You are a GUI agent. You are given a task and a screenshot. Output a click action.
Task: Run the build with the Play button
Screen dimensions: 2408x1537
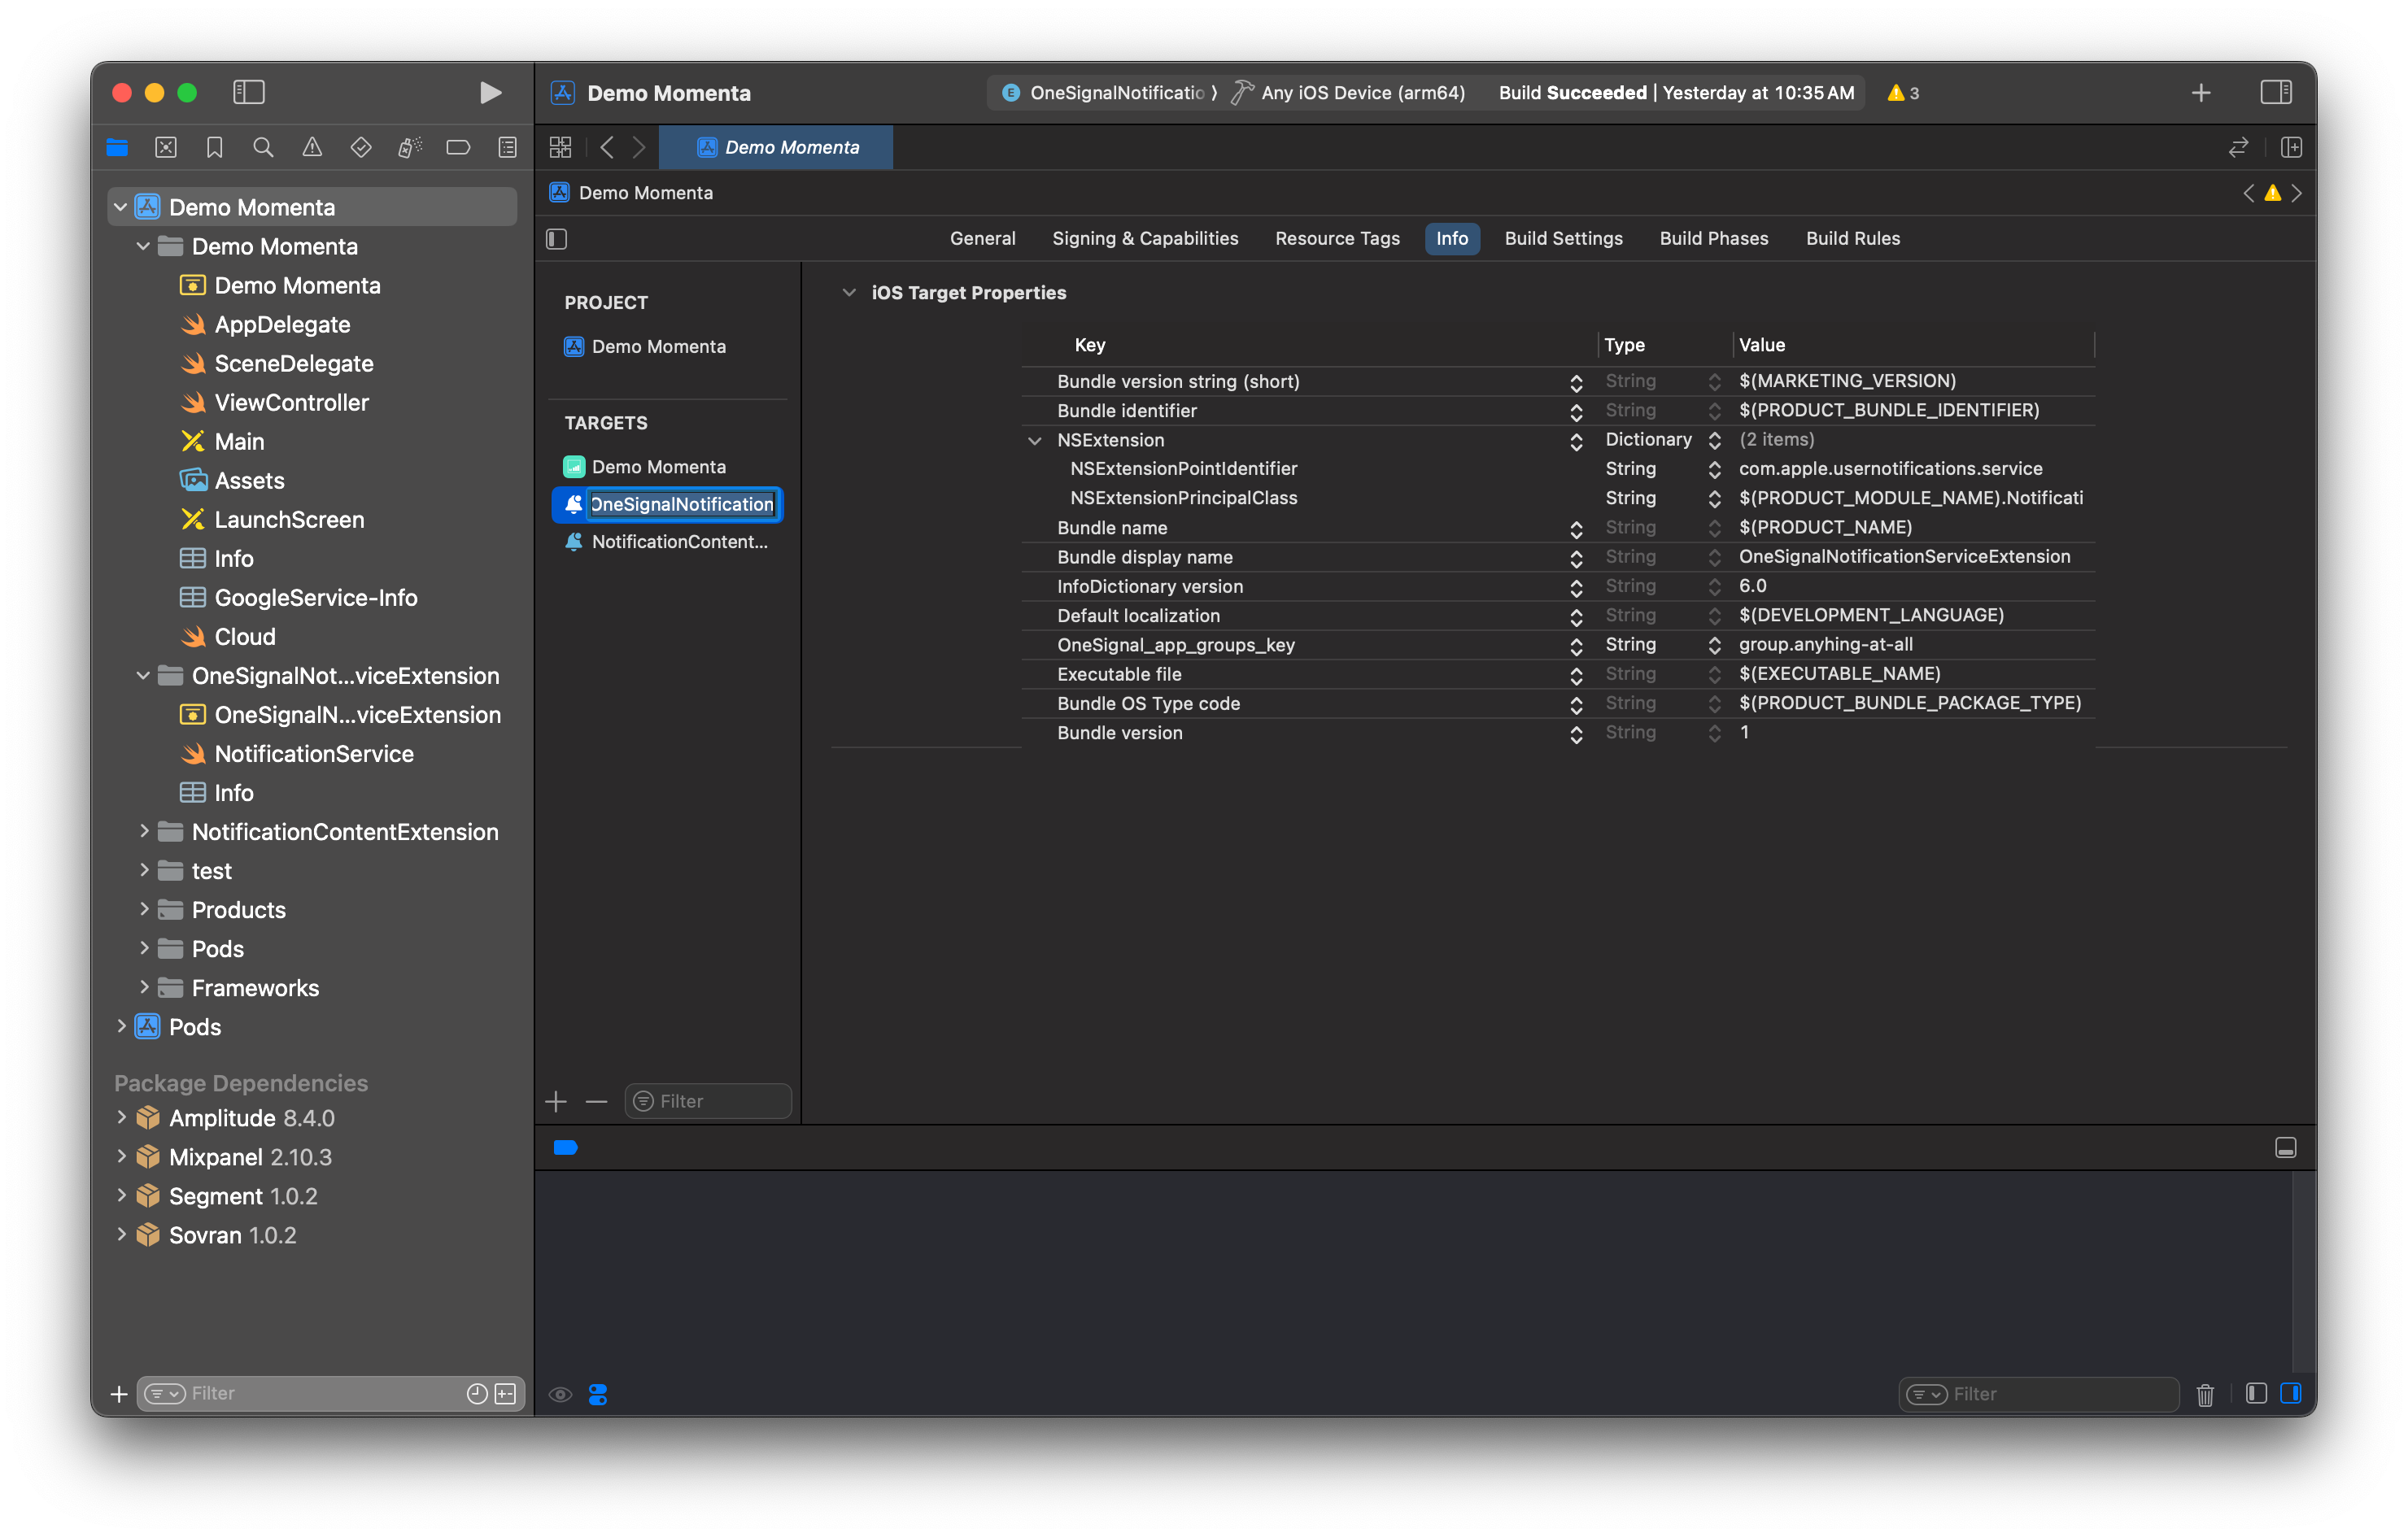tap(490, 93)
